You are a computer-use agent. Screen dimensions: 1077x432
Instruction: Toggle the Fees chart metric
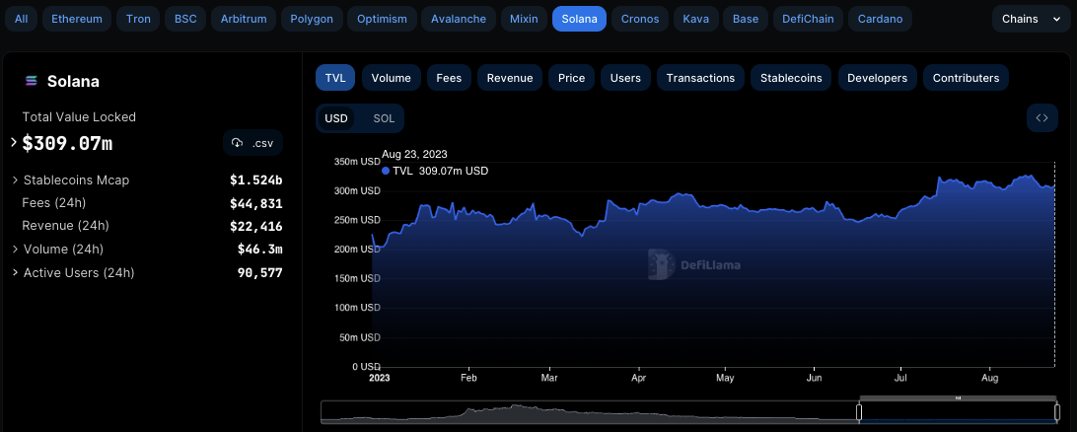click(449, 78)
